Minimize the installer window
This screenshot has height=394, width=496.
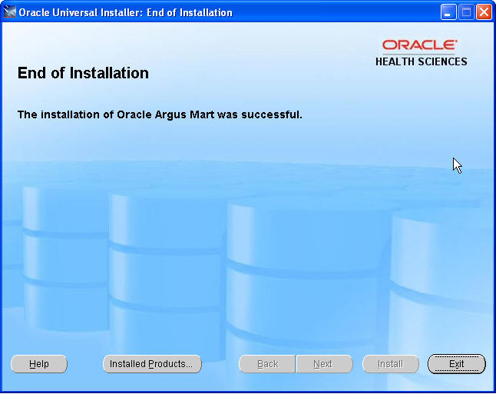tap(448, 12)
